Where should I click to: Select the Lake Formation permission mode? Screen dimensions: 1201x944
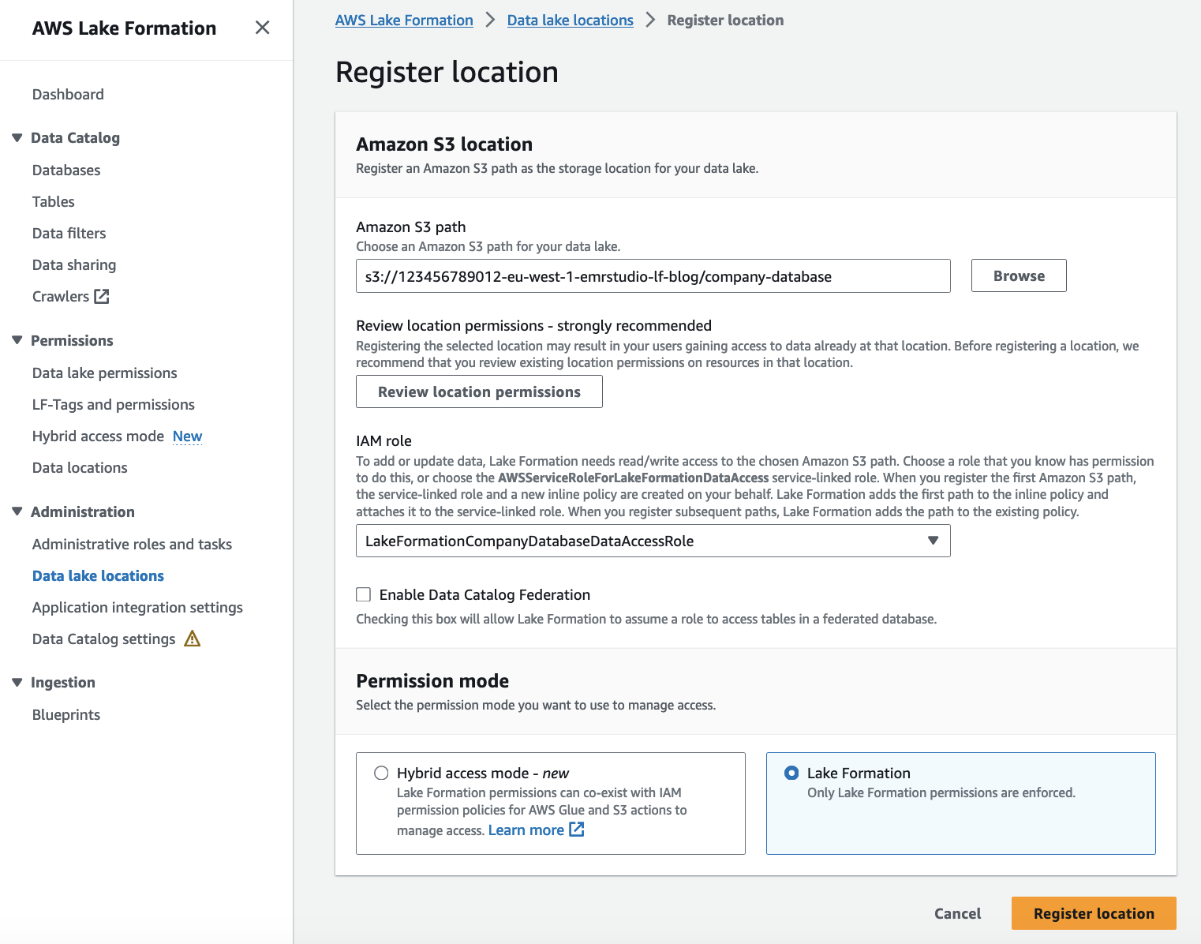pyautogui.click(x=791, y=773)
